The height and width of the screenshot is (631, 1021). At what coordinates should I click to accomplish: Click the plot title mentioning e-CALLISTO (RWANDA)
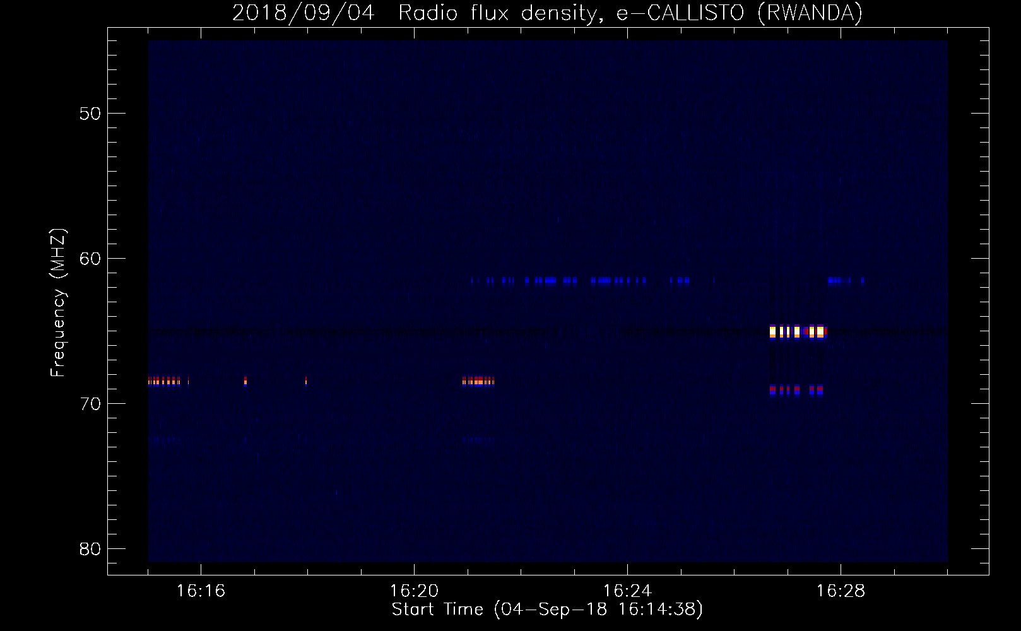point(547,13)
